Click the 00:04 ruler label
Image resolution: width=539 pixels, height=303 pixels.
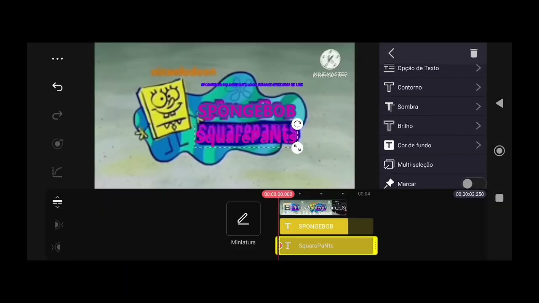point(364,194)
